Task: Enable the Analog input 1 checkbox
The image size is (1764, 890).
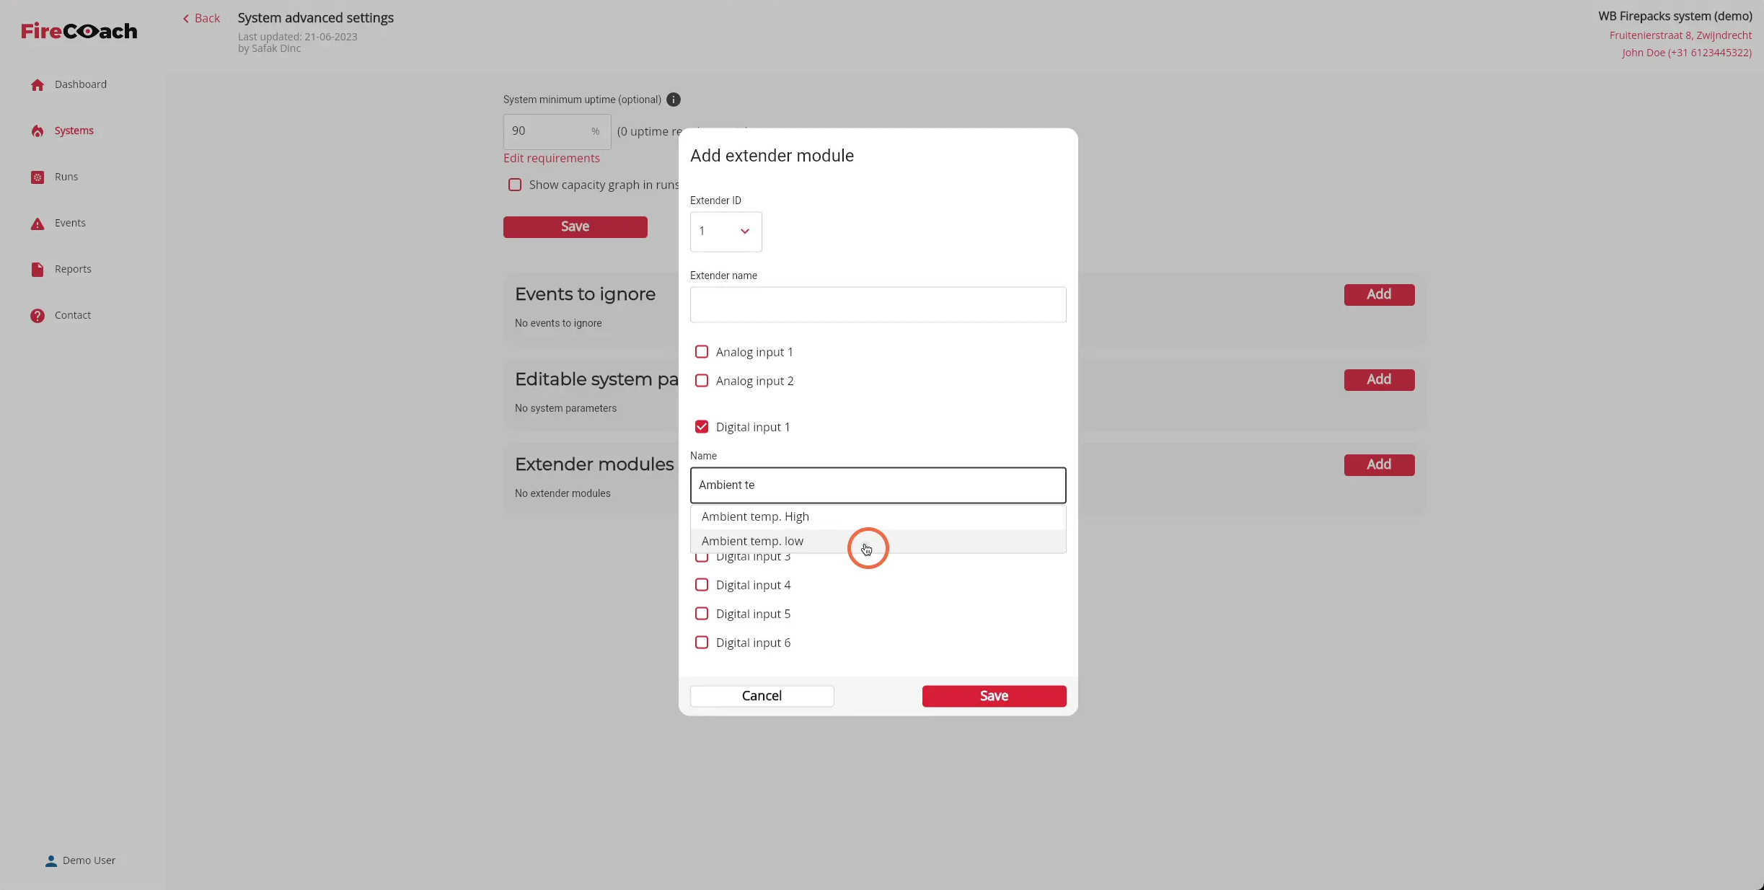Action: click(702, 352)
